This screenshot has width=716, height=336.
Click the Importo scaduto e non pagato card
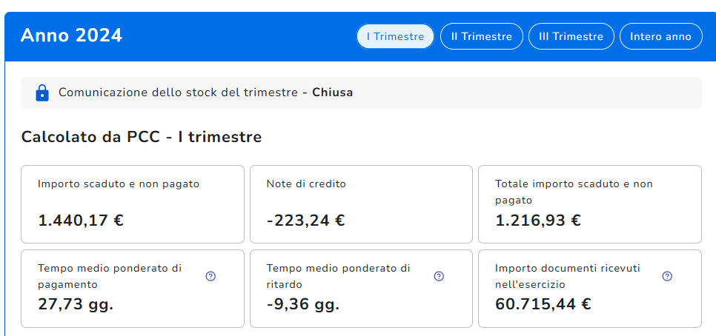click(133, 204)
